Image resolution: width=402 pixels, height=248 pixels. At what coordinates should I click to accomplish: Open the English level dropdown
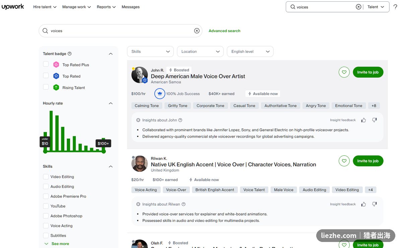pos(250,52)
